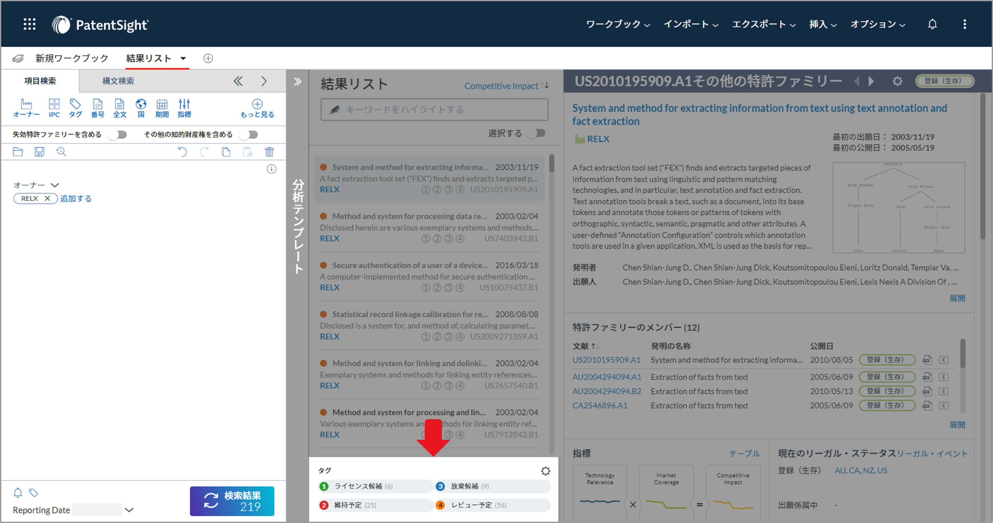Click the trash icon to clear the search

click(270, 152)
